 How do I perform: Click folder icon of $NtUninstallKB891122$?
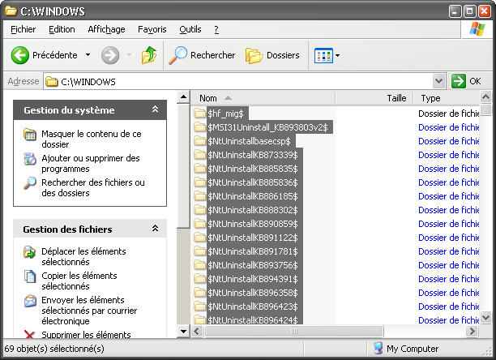(x=199, y=238)
